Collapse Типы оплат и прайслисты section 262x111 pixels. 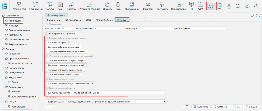[47, 88]
